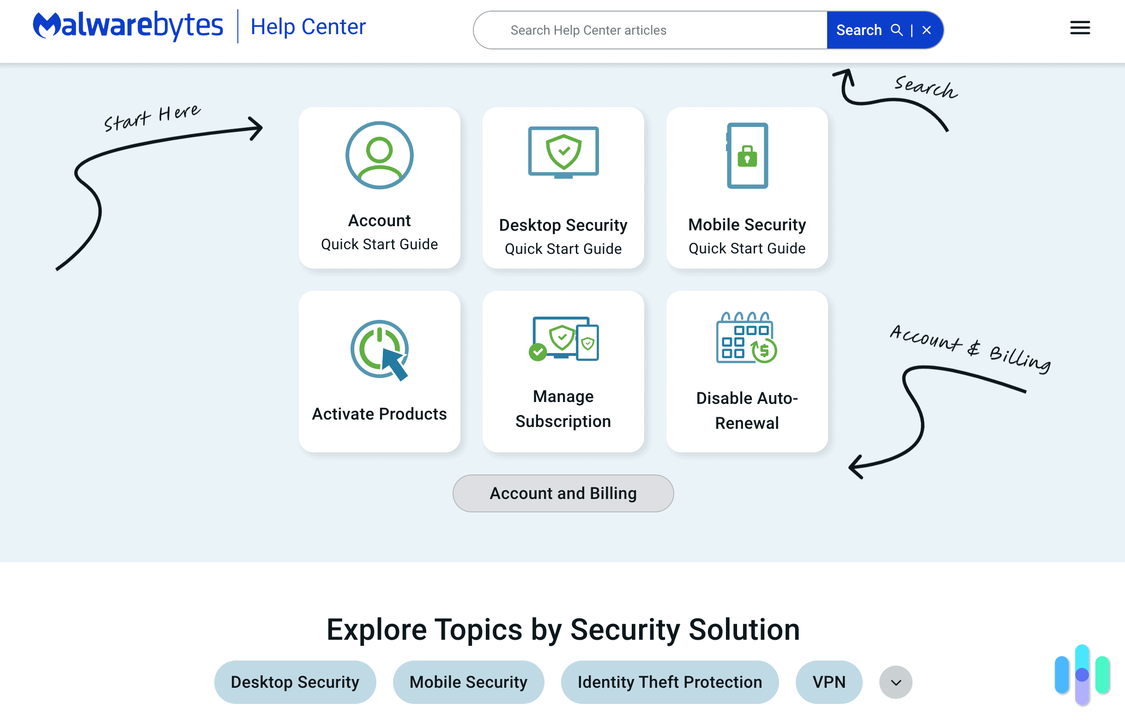The width and height of the screenshot is (1125, 721).
Task: Expand the additional security solutions dropdown
Action: [895, 682]
